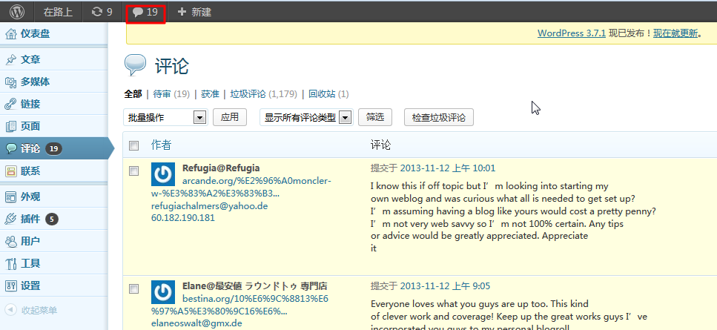The image size is (717, 330).
Task: Click the 应用 apply button
Action: pyautogui.click(x=230, y=117)
